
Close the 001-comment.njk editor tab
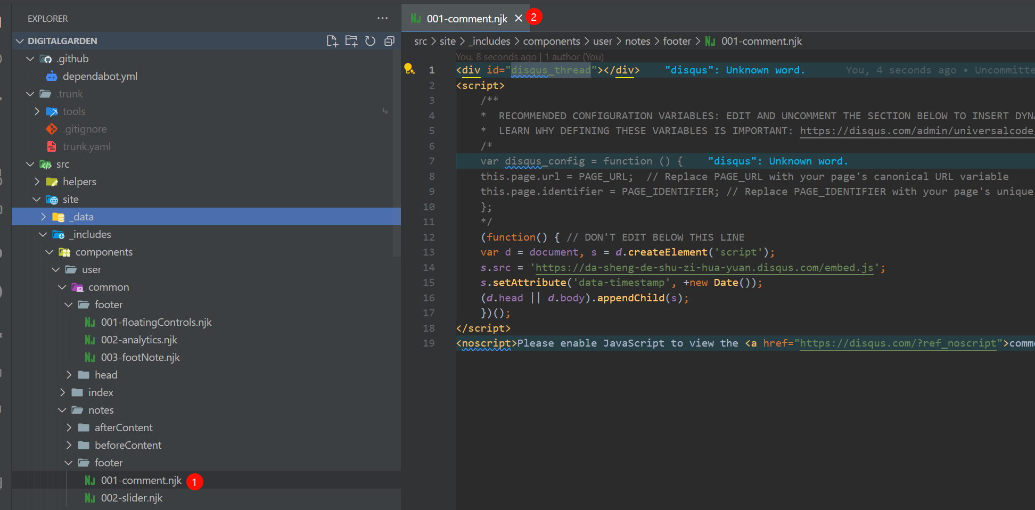click(519, 18)
